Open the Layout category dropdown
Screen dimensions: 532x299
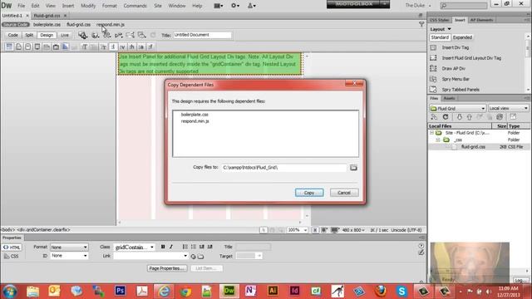coord(441,29)
